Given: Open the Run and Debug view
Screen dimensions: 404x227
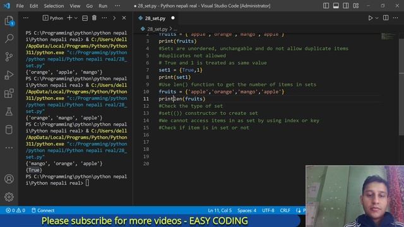Looking at the screenshot, I should point(9,75).
